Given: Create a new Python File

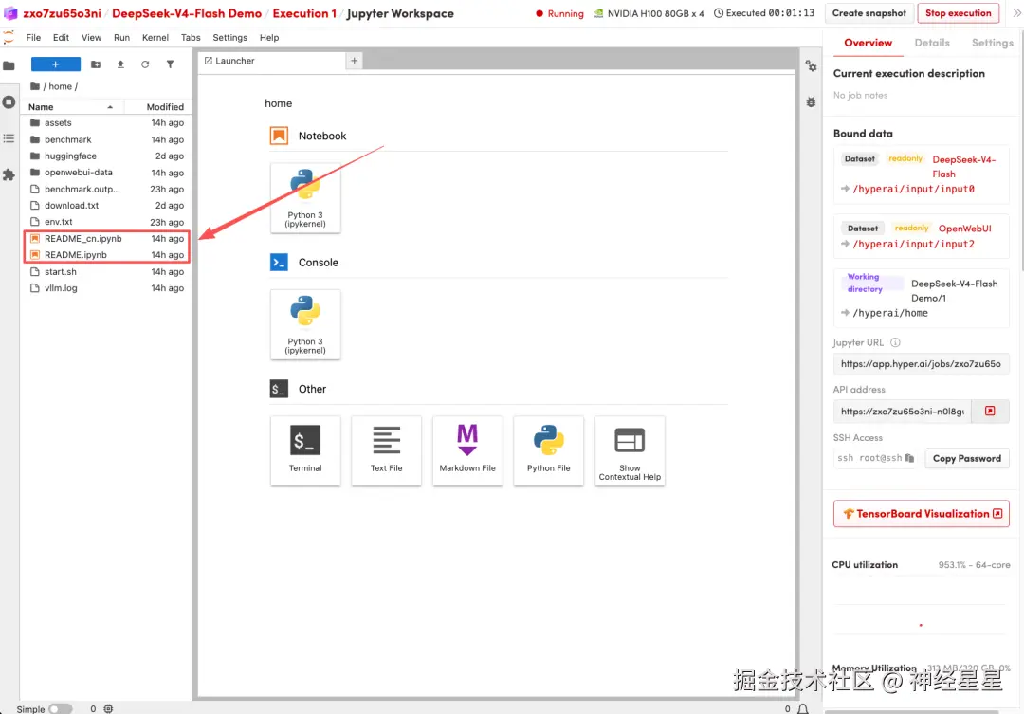Looking at the screenshot, I should click(x=549, y=450).
